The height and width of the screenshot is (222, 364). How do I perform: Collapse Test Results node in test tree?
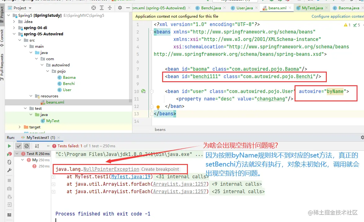pos(17,154)
